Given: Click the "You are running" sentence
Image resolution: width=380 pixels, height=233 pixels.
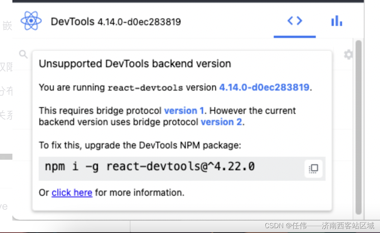Looking at the screenshot, I should point(72,88).
